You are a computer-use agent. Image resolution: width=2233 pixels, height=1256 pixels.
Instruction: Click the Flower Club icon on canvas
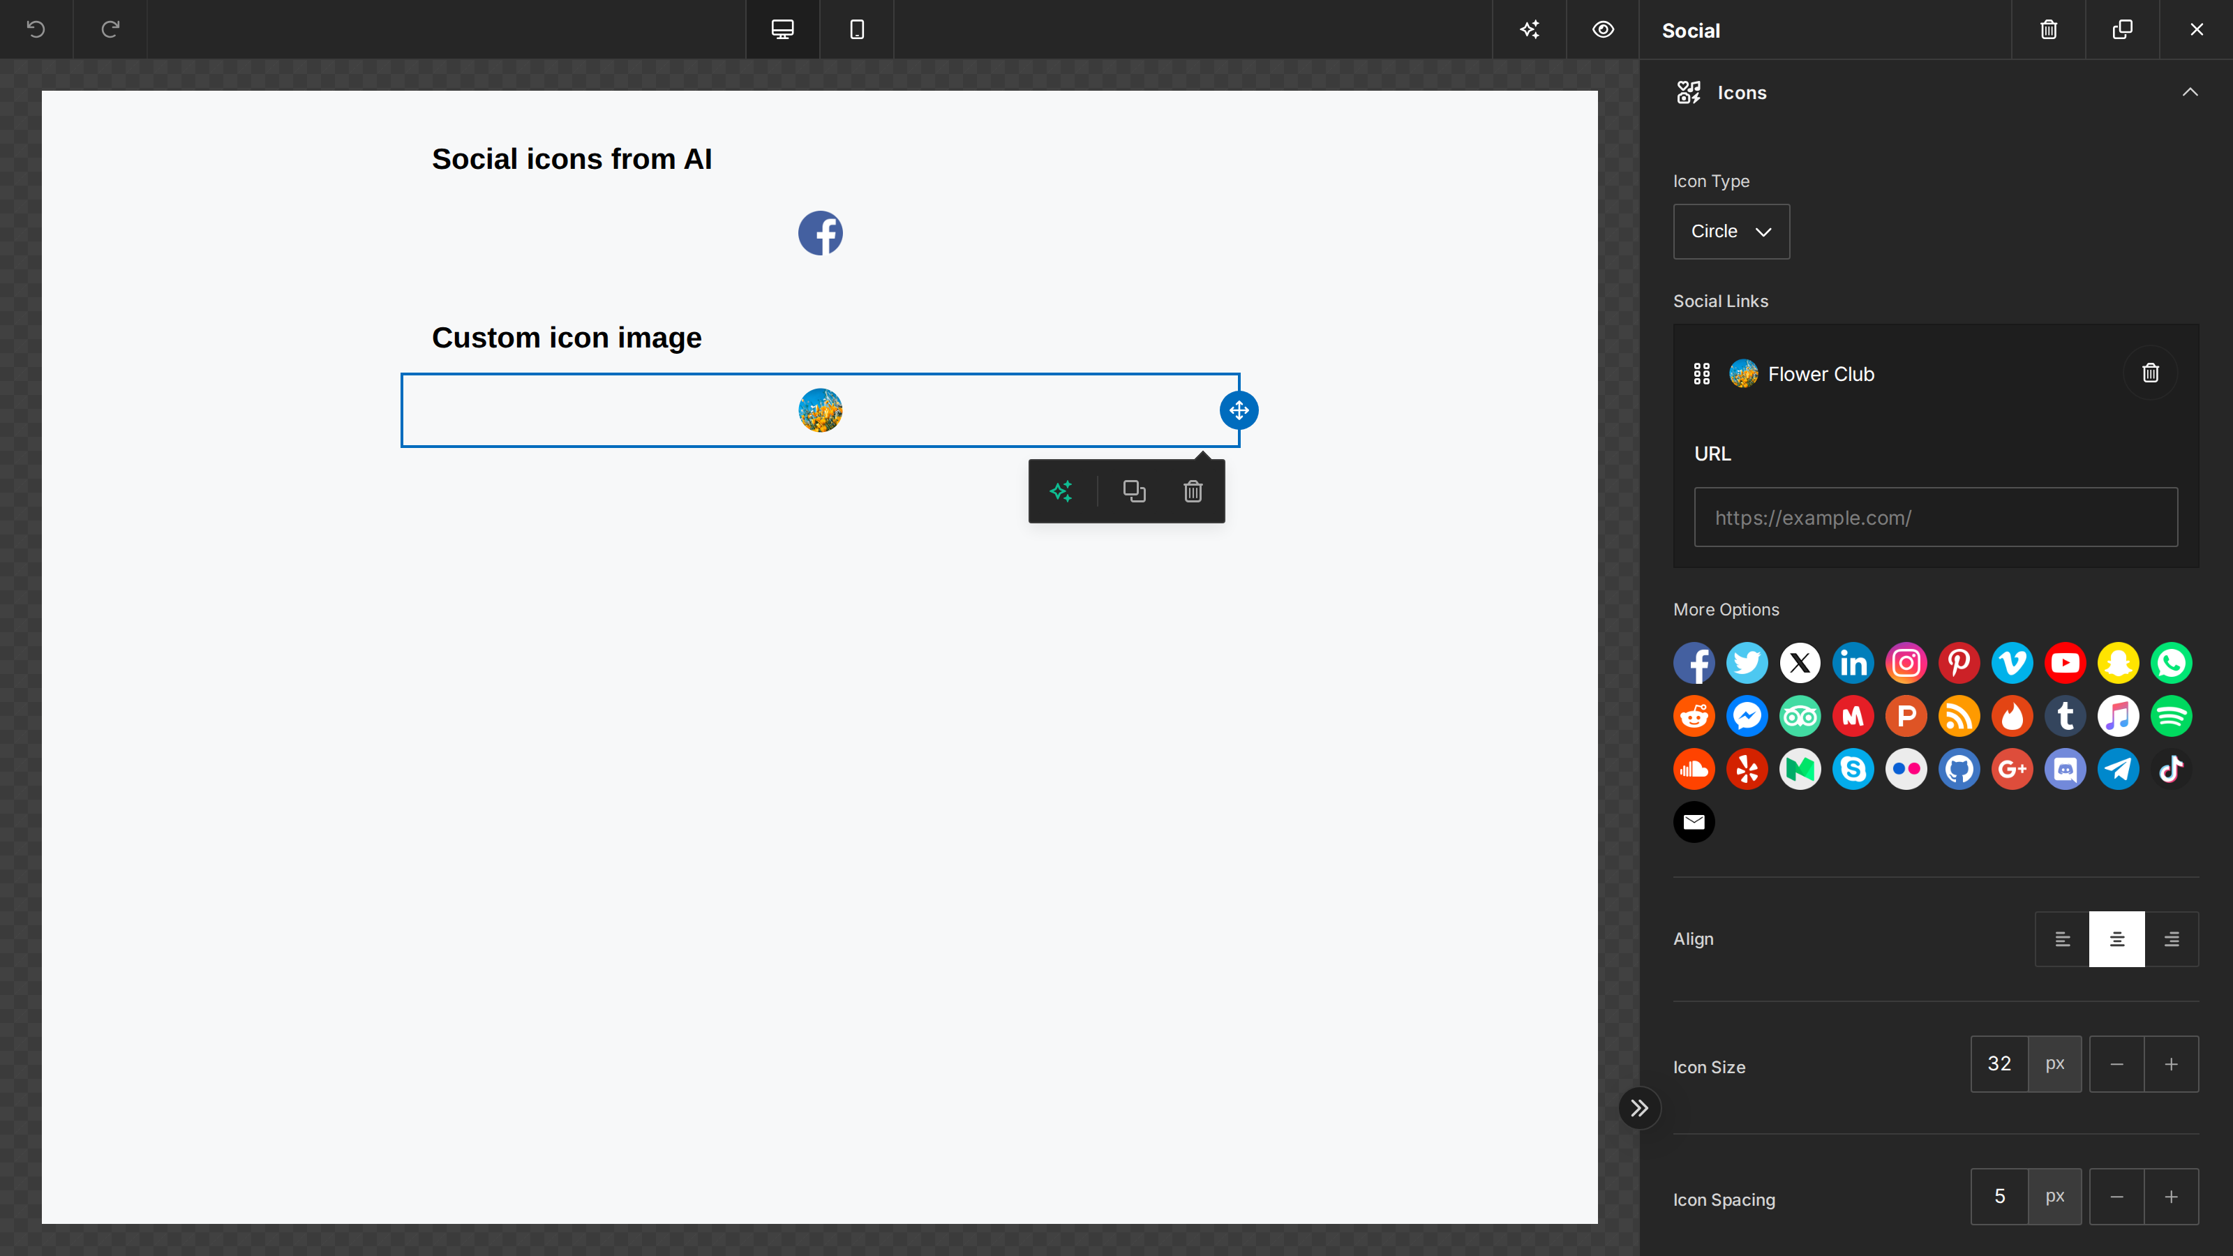tap(820, 410)
